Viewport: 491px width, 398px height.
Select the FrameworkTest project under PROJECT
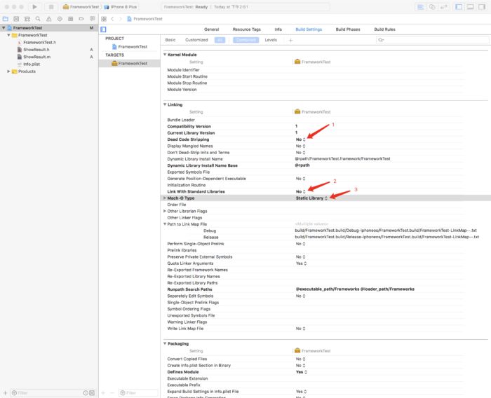pos(130,47)
